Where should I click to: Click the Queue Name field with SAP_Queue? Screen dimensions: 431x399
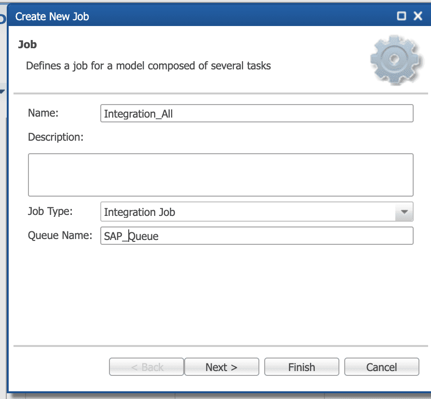257,236
